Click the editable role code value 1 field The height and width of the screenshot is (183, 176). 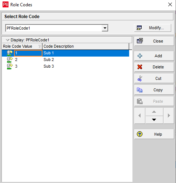[28, 53]
